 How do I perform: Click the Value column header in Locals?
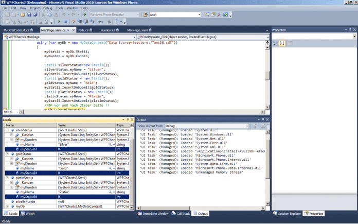pos(86,125)
